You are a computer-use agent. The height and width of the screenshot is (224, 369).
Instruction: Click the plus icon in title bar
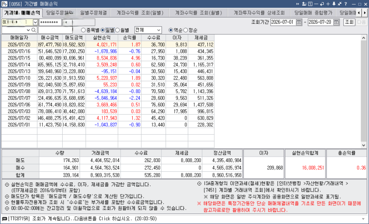[328, 4]
